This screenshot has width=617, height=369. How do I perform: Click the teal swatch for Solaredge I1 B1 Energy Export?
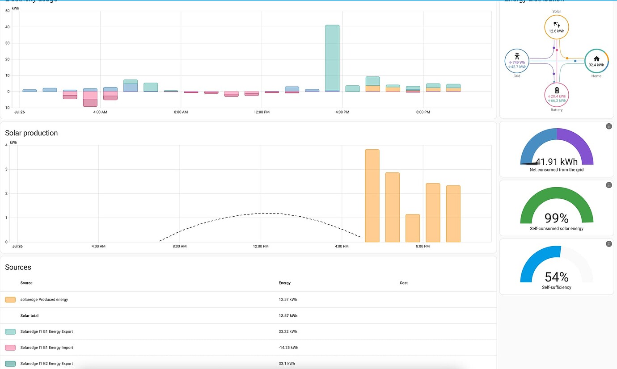coord(10,331)
